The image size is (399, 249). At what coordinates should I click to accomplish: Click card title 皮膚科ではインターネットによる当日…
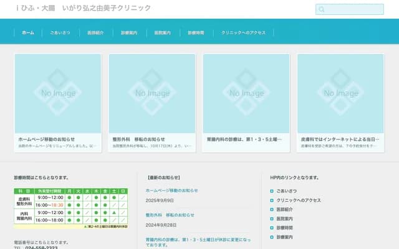pyautogui.click(x=340, y=139)
